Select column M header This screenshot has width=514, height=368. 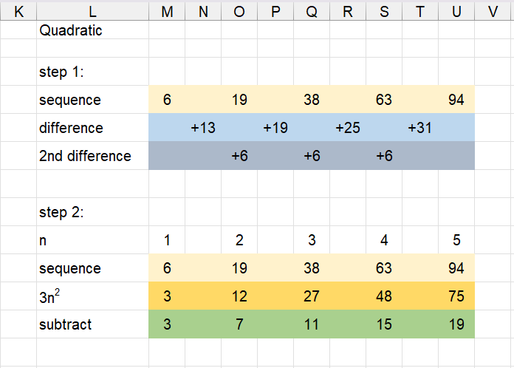pos(167,12)
